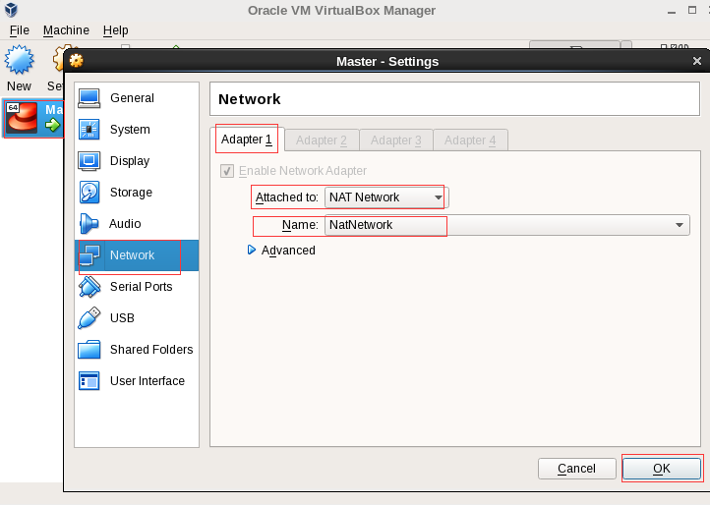Select Network in the settings list
Screen dimensions: 710x505
point(132,255)
